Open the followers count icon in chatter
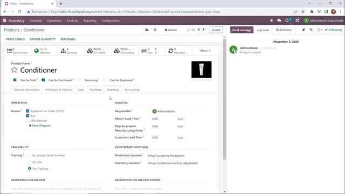The width and height of the screenshot is (345, 194). point(320,30)
